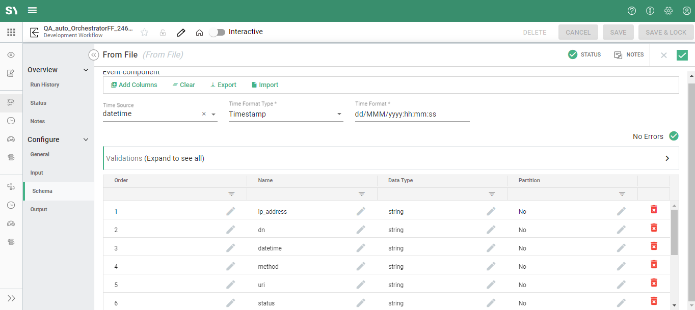This screenshot has height=310, width=695.
Task: Click the table vertical scrollbar thumb
Action: [x=674, y=232]
